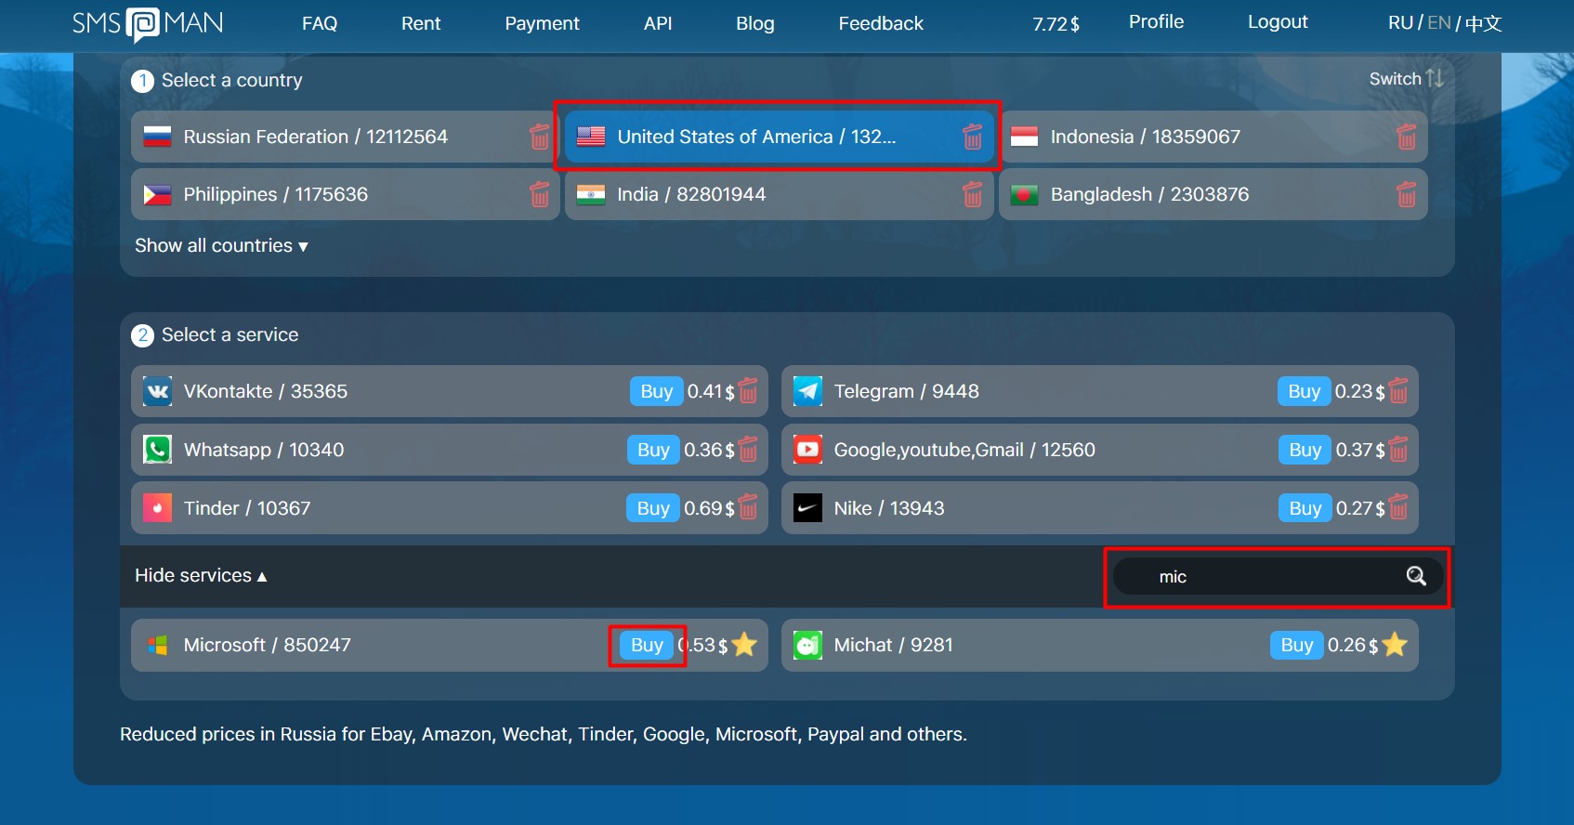View account balance 7.72 $
This screenshot has height=825, width=1574.
[x=1056, y=23]
